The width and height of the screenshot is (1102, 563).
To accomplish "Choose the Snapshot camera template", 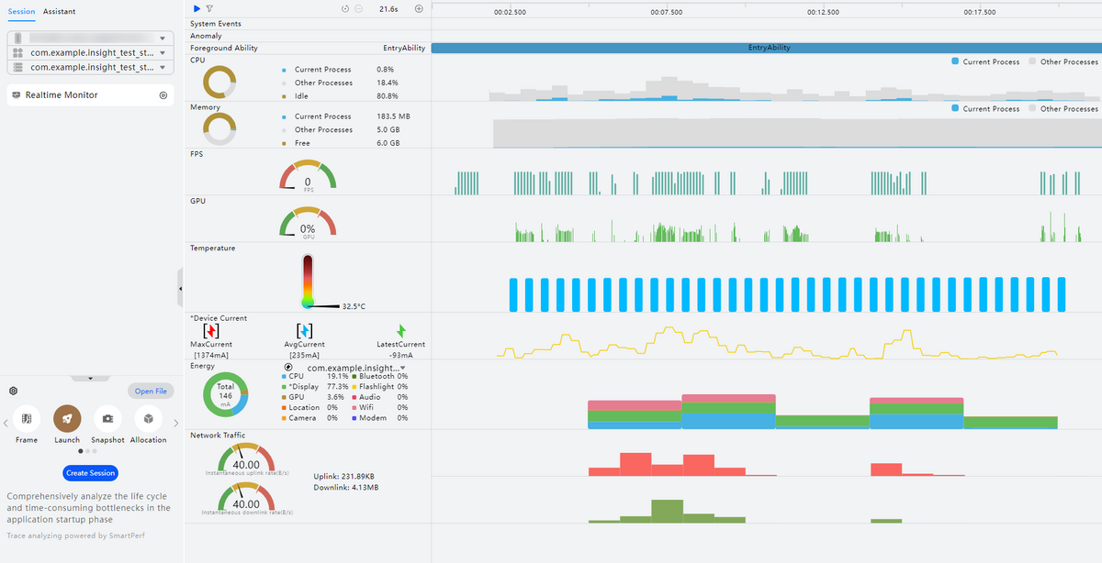I will click(x=107, y=419).
